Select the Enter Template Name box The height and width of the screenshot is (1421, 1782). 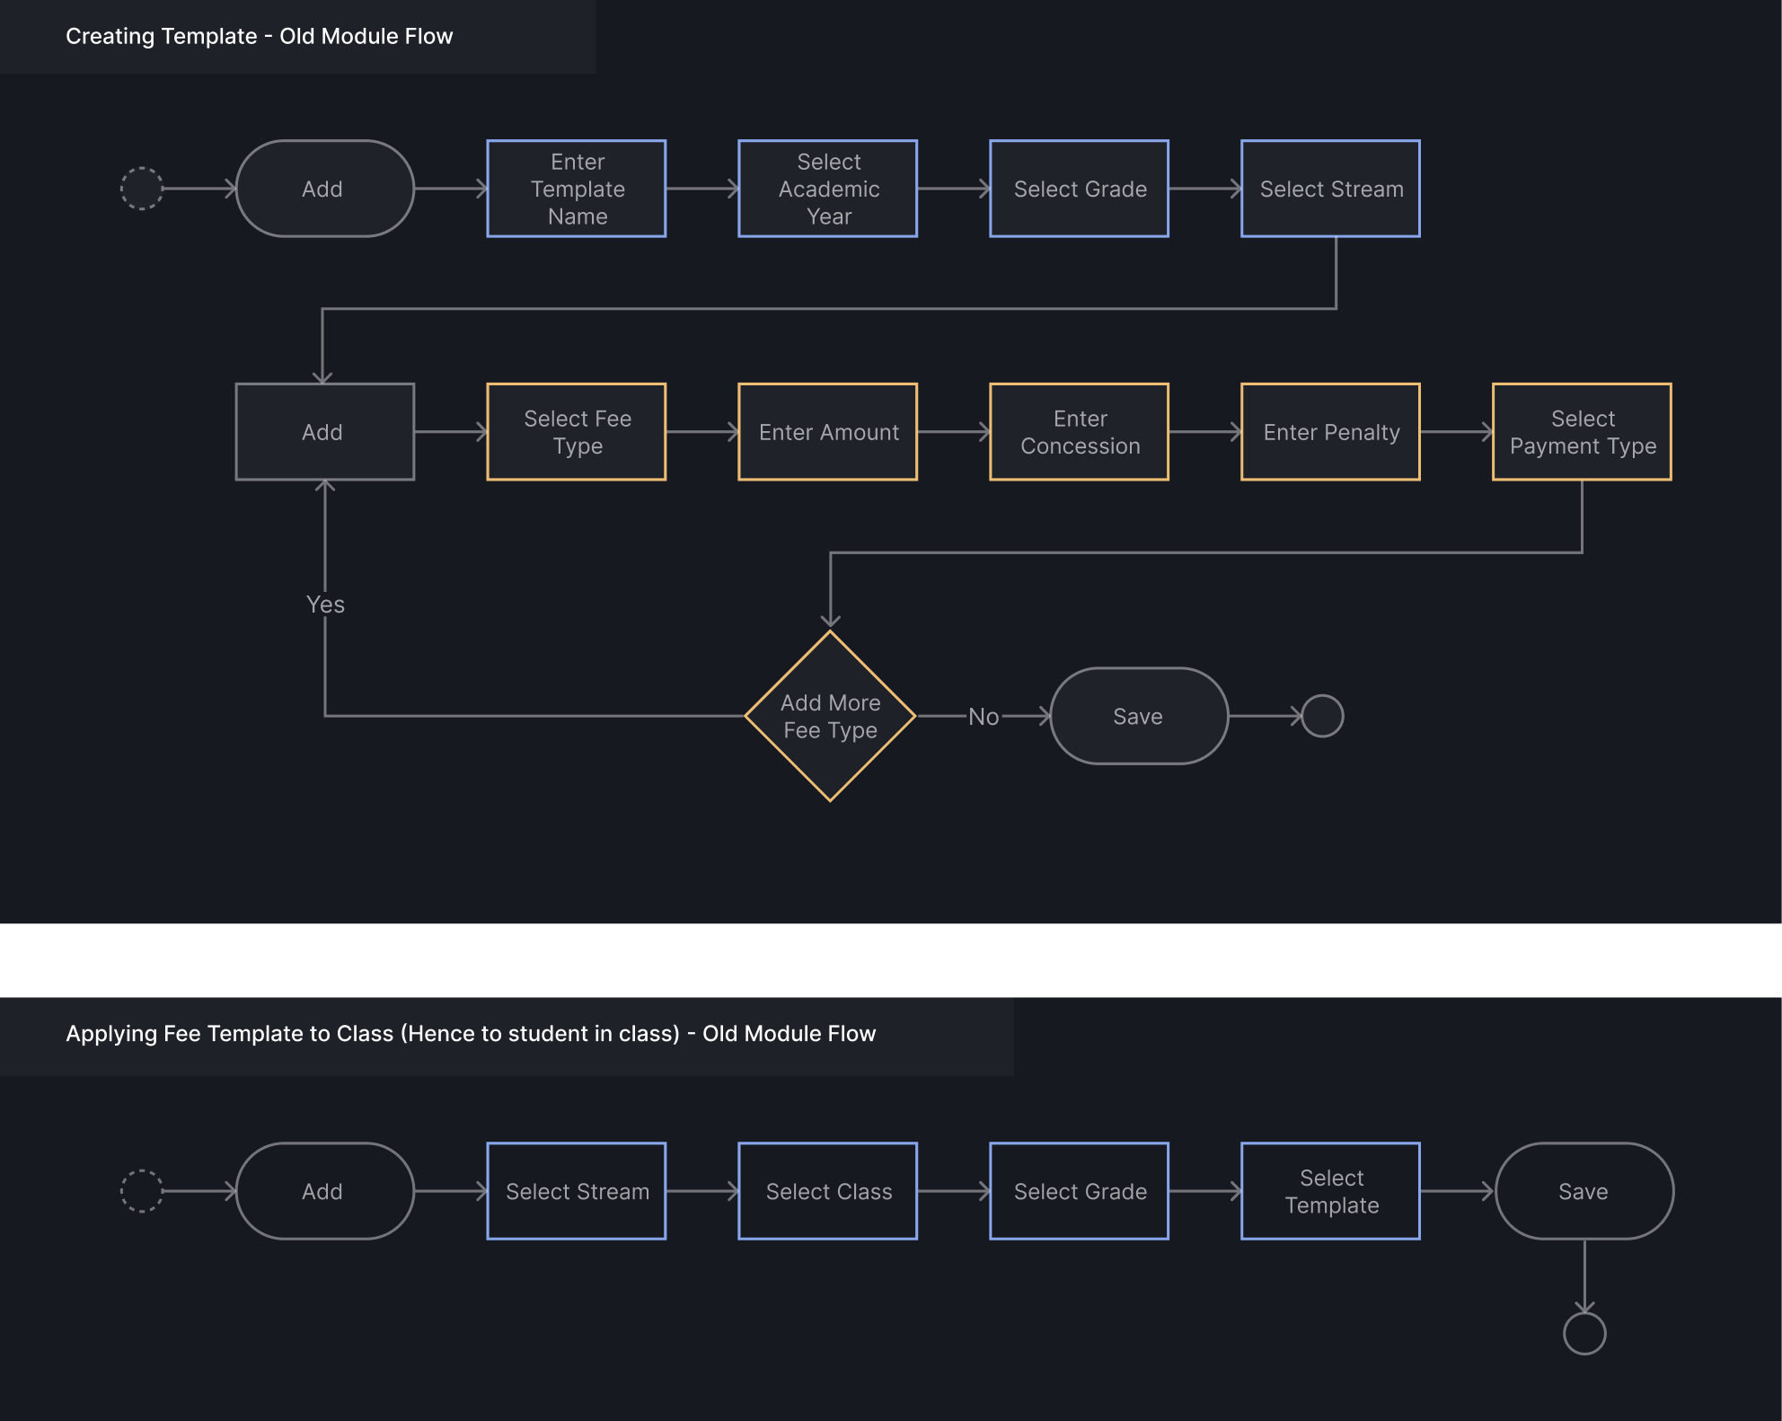pyautogui.click(x=577, y=189)
